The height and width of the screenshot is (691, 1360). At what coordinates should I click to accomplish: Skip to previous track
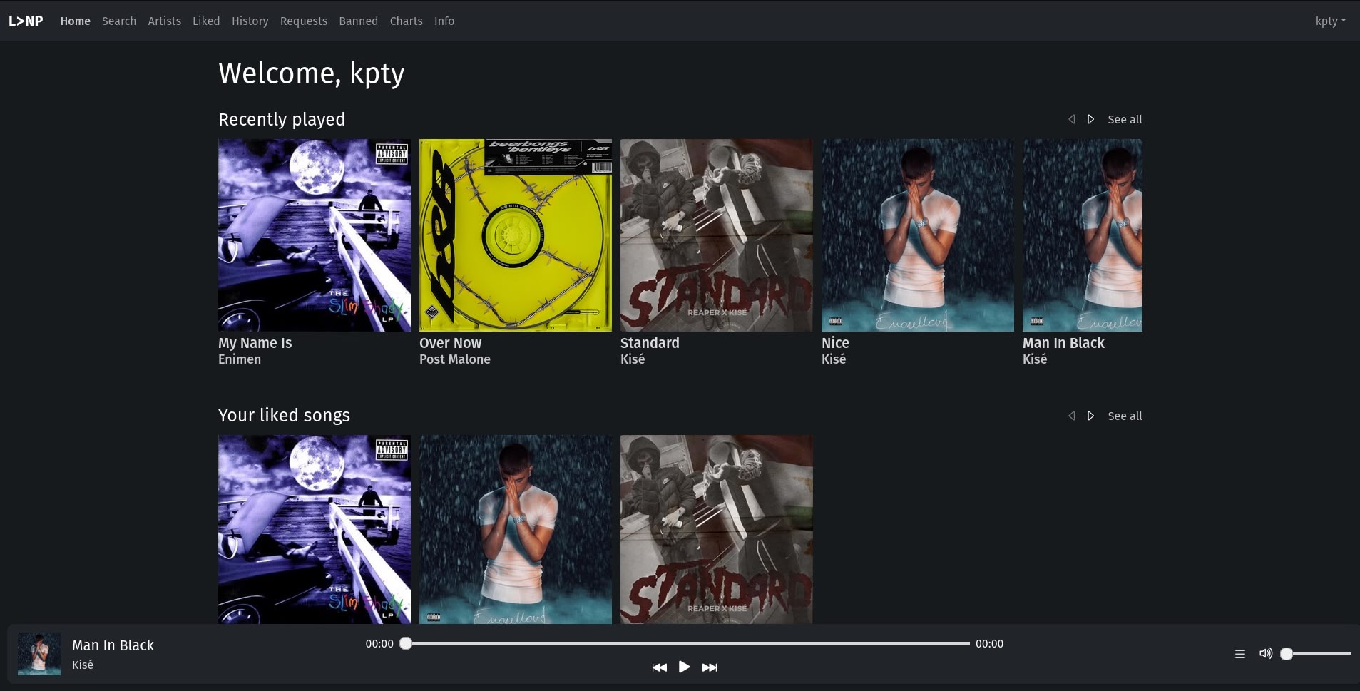tap(659, 667)
